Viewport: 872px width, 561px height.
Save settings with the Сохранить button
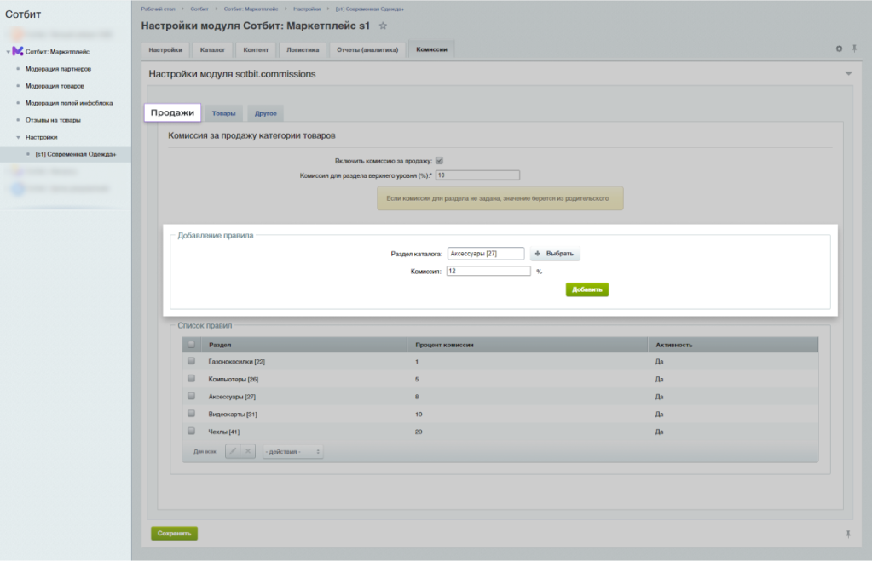174,533
